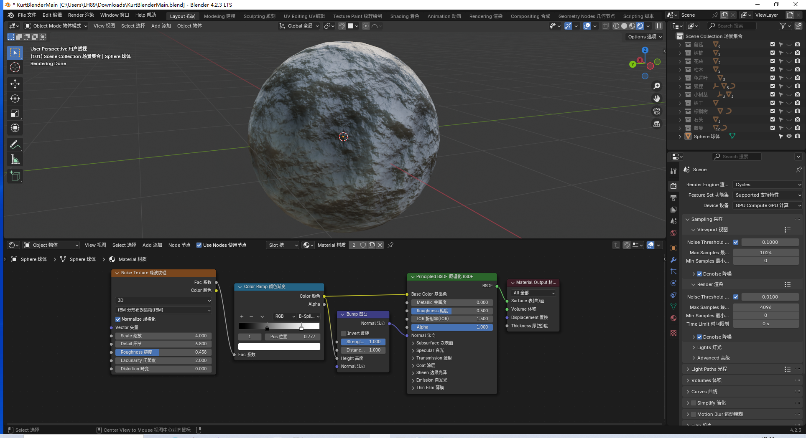Select the Move tool in viewport toolbar
The image size is (806, 438).
click(x=15, y=84)
